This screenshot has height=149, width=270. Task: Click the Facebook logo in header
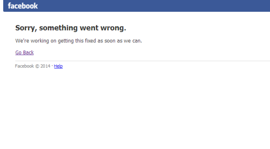23,6
